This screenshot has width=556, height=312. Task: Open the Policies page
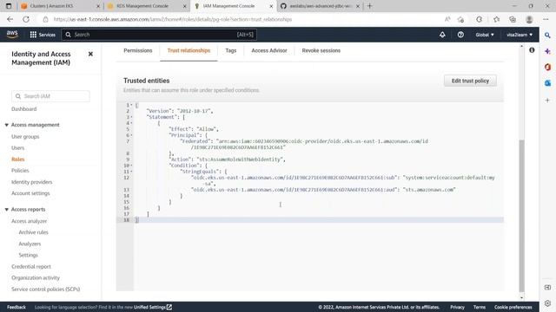point(20,171)
